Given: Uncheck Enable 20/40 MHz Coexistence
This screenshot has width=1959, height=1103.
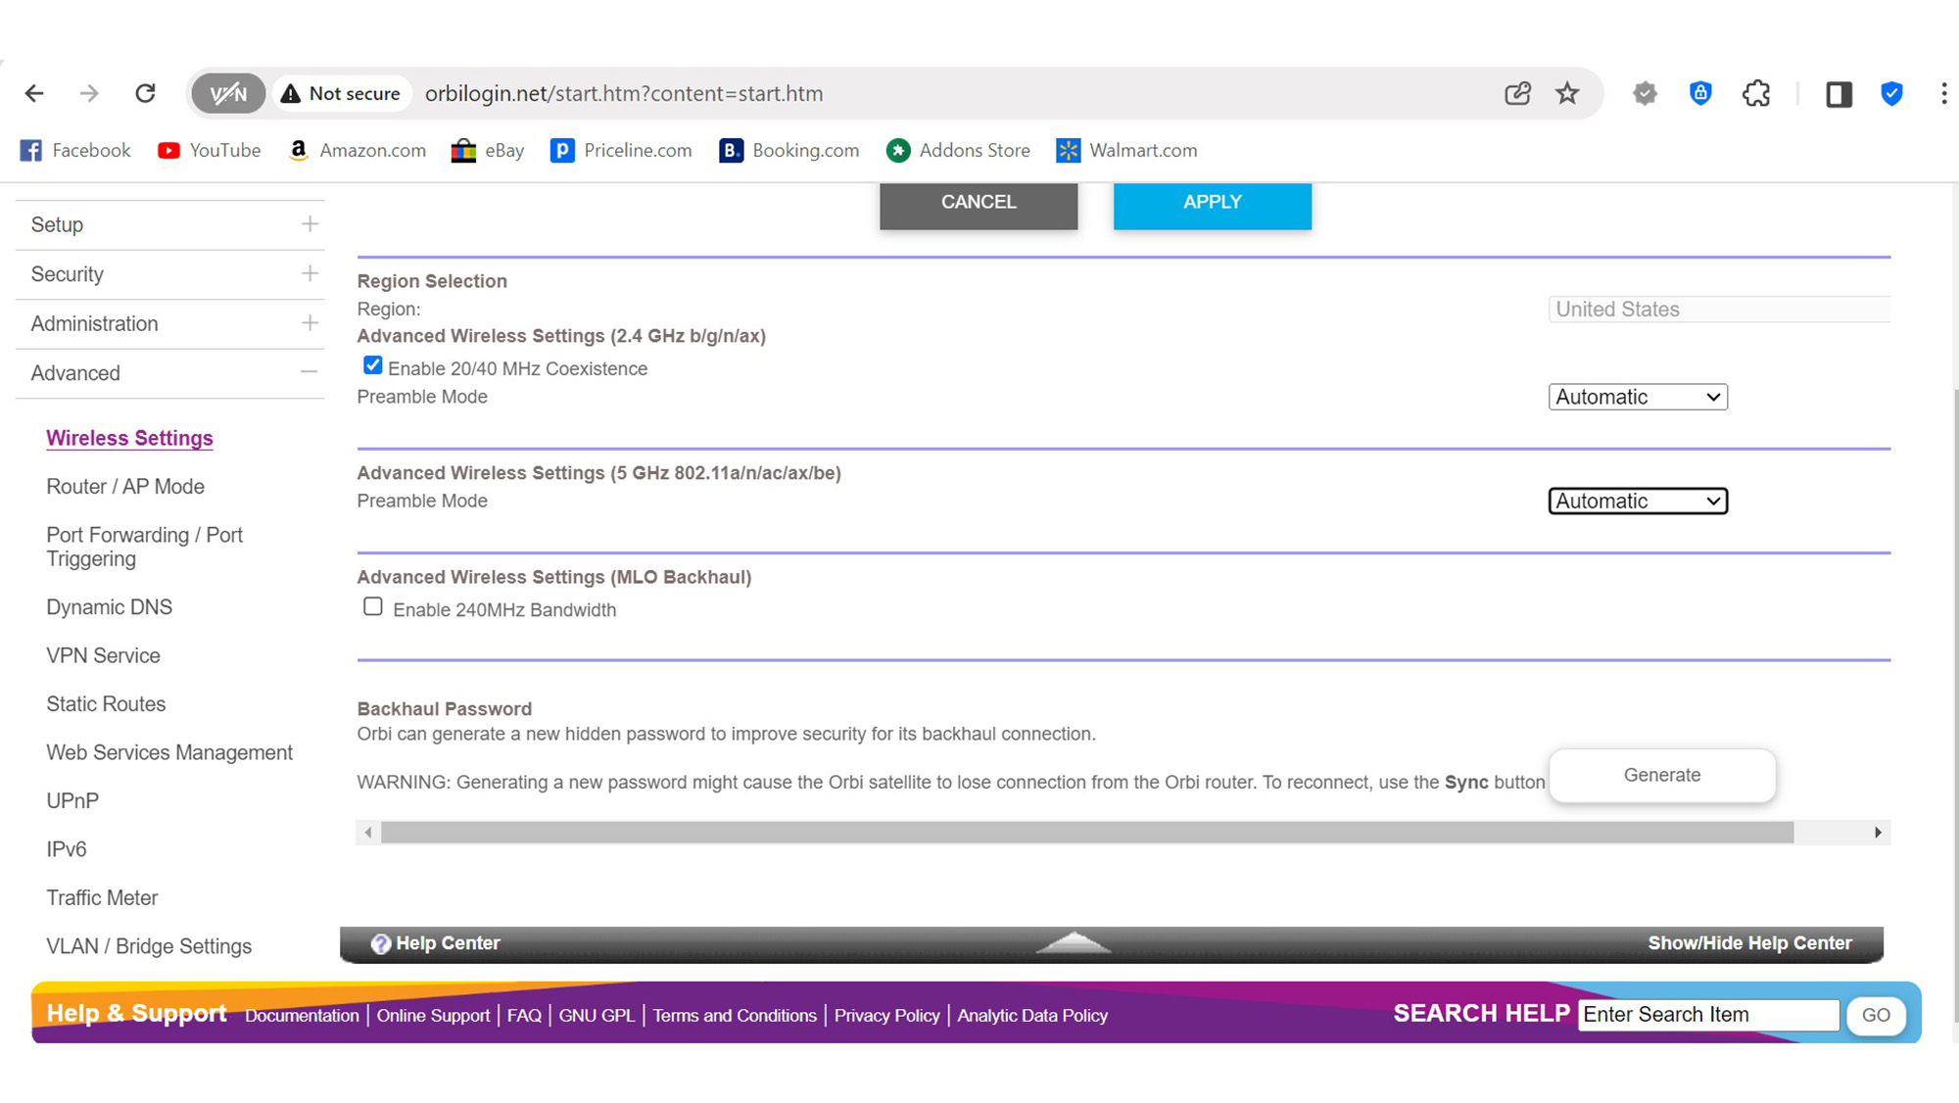Looking at the screenshot, I should (372, 365).
